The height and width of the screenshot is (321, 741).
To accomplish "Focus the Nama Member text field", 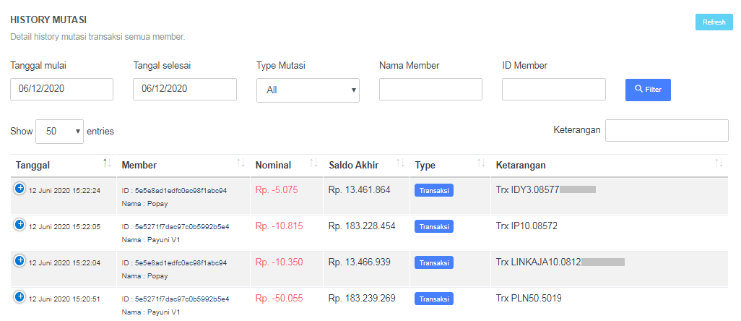I will [x=430, y=90].
